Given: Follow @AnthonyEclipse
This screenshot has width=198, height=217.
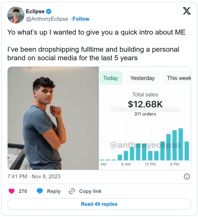Looking at the screenshot, I should [81, 19].
